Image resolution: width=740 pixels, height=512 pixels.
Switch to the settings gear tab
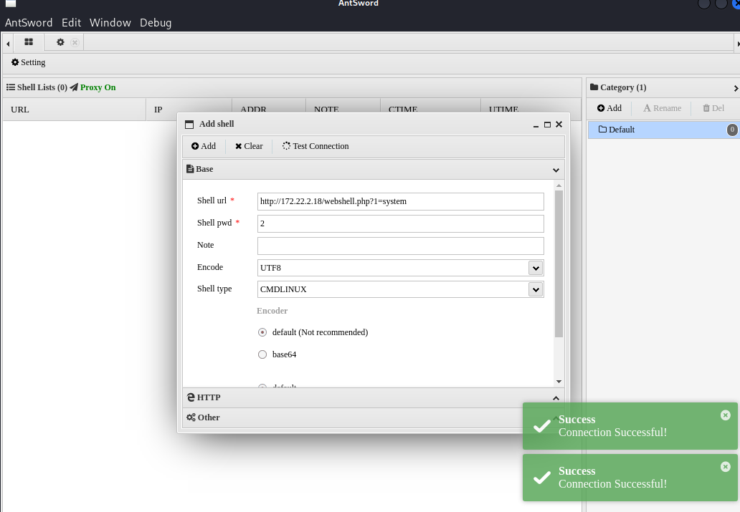pos(60,42)
